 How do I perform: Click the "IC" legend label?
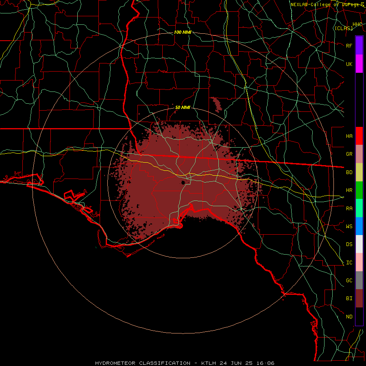(349, 263)
